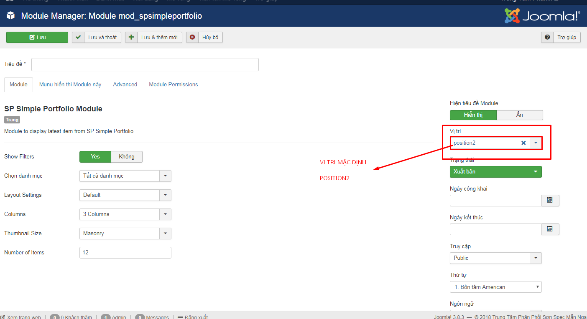Open the Advanced tab

point(125,84)
